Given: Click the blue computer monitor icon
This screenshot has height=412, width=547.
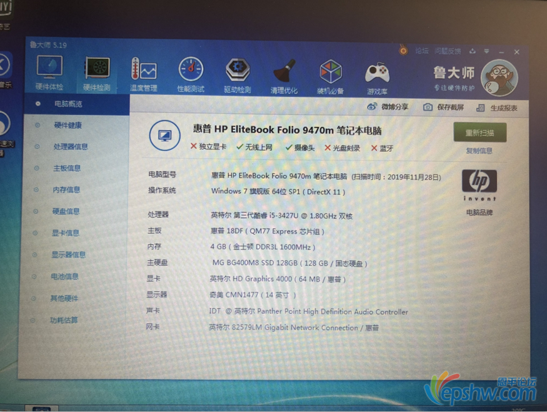Looking at the screenshot, I should click(164, 136).
